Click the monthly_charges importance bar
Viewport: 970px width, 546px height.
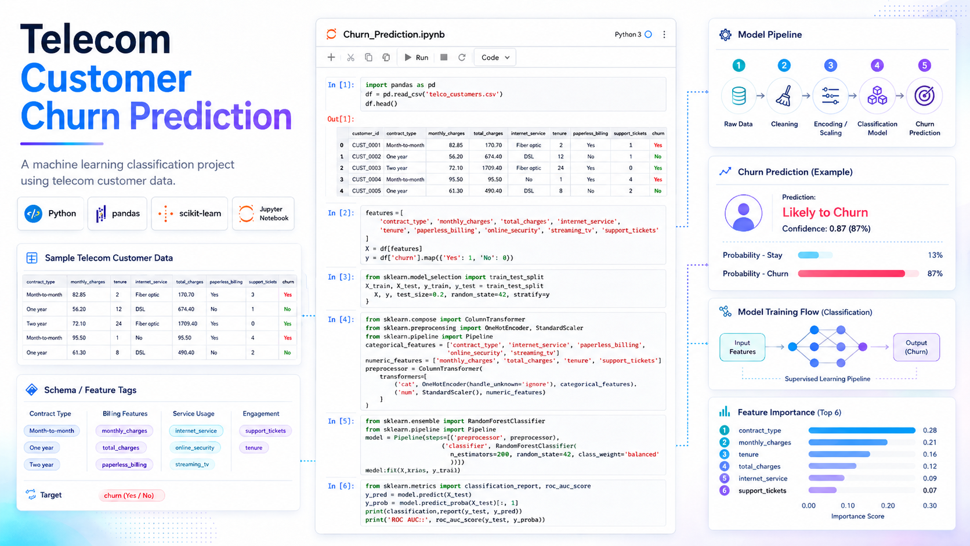848,442
